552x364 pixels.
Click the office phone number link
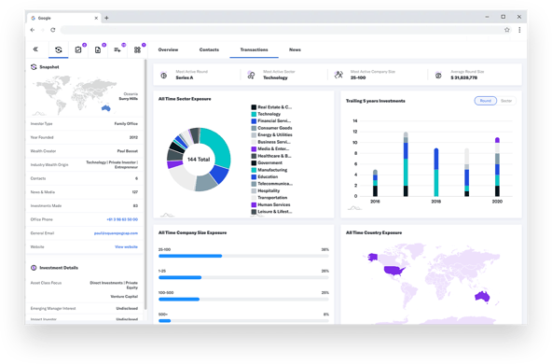[x=122, y=219]
